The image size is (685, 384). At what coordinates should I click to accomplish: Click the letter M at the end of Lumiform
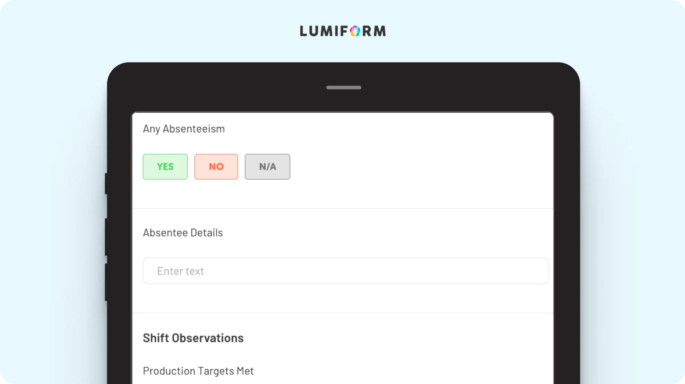380,31
